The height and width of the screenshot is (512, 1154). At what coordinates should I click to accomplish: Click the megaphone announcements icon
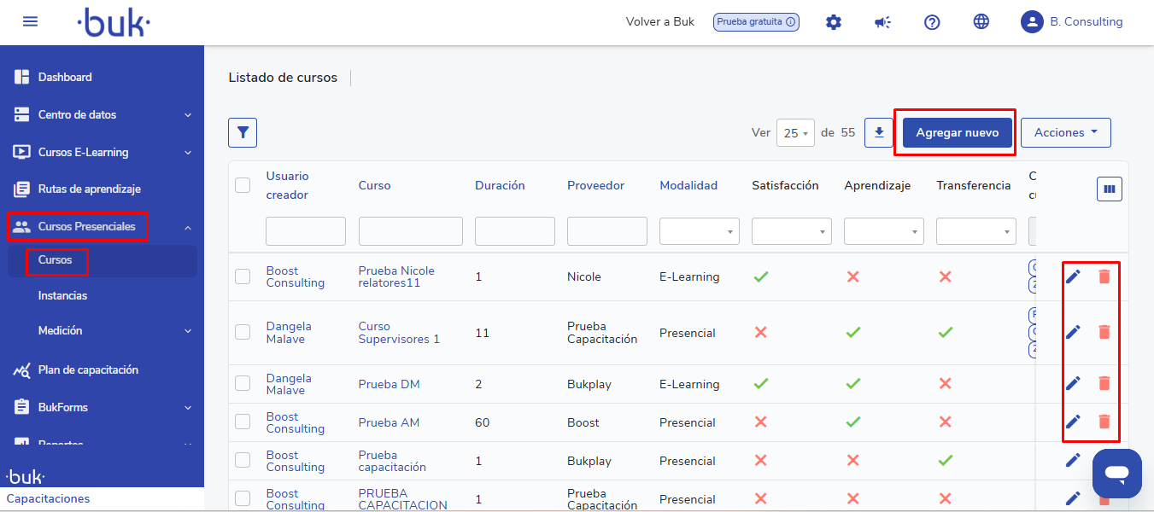pos(882,22)
